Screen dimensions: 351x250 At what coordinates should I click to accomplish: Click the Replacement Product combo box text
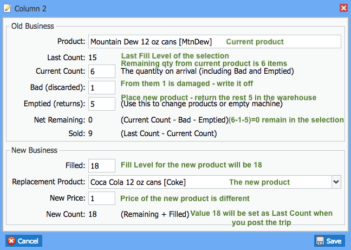pyautogui.click(x=210, y=182)
